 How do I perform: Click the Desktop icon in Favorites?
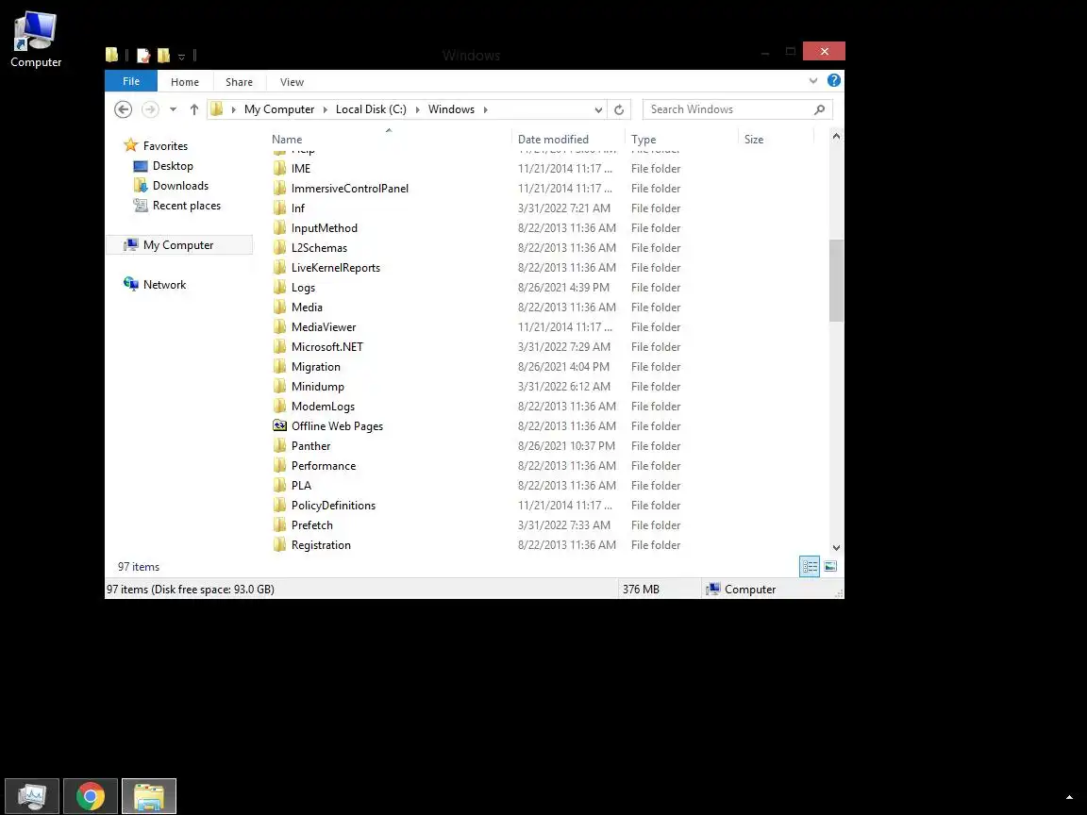140,166
